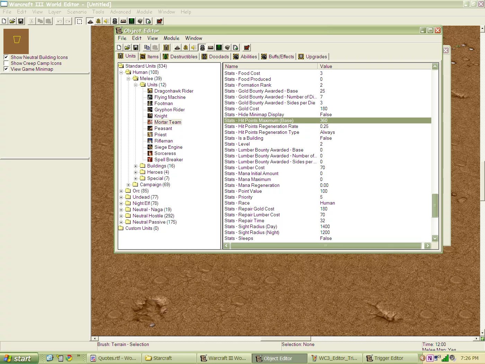Click Save floppy icon in main World Editor toolbar

[21, 21]
